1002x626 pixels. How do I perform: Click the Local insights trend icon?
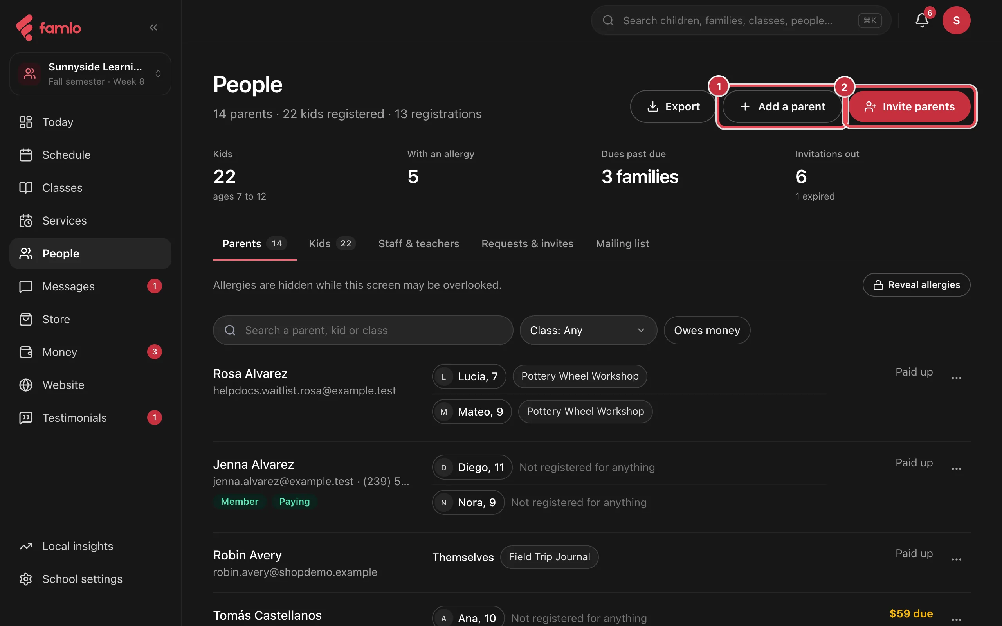tap(26, 546)
